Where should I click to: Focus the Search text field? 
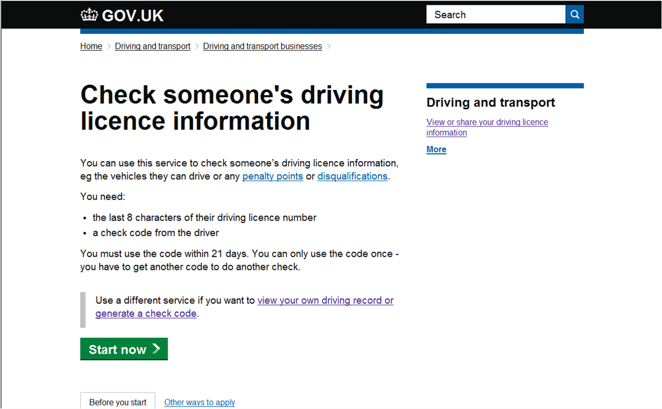coord(495,15)
